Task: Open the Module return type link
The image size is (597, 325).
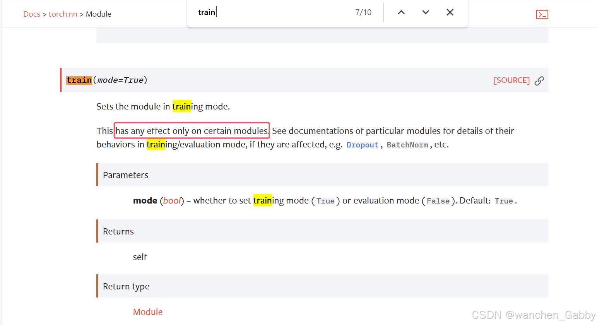Action: pos(148,312)
